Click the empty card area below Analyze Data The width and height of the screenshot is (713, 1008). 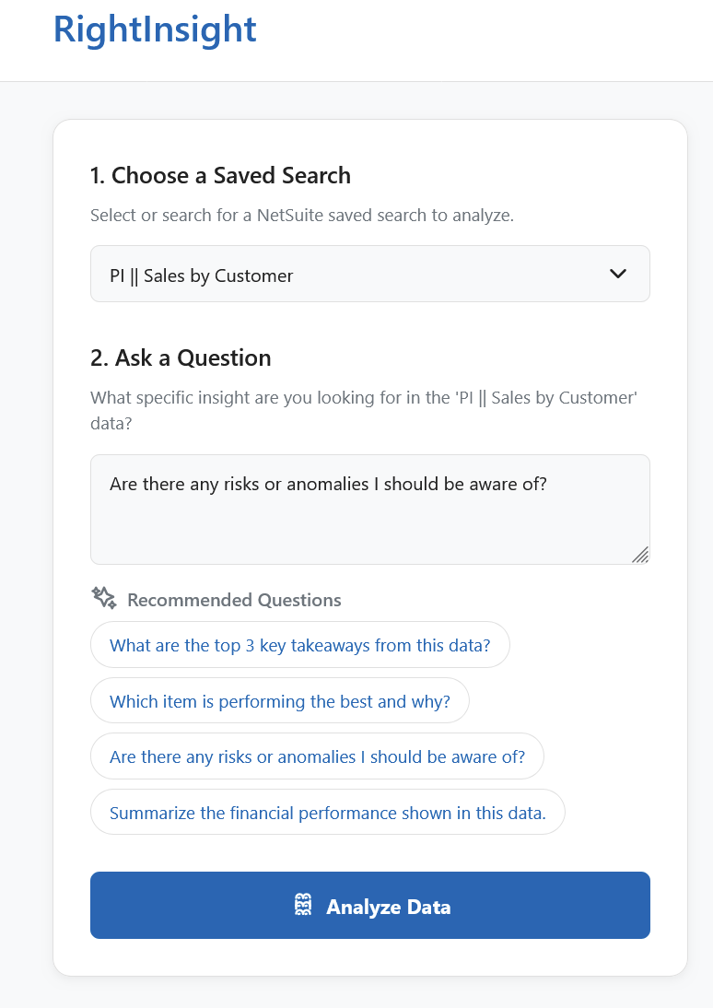369,958
